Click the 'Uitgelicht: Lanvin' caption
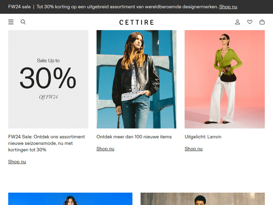This screenshot has height=205, width=273. click(x=203, y=137)
